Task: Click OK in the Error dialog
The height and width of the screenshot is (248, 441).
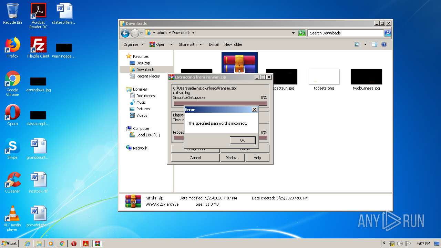Action: pos(242,140)
